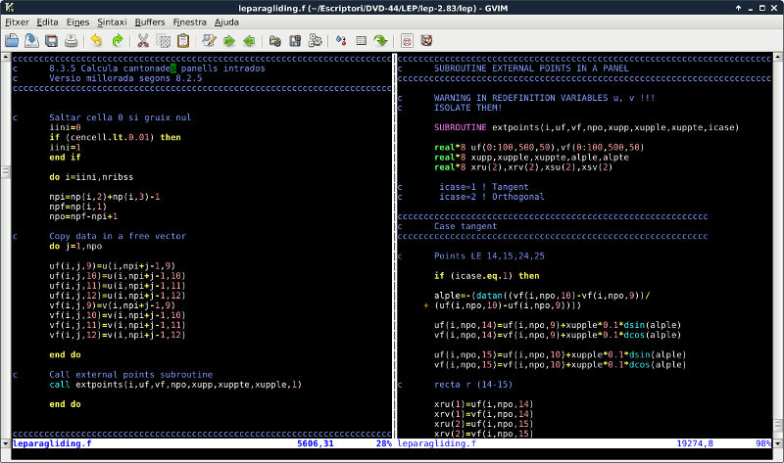Click the comment 'recta r (14-15)'
Image resolution: width=784 pixels, height=463 pixels.
pyautogui.click(x=473, y=384)
